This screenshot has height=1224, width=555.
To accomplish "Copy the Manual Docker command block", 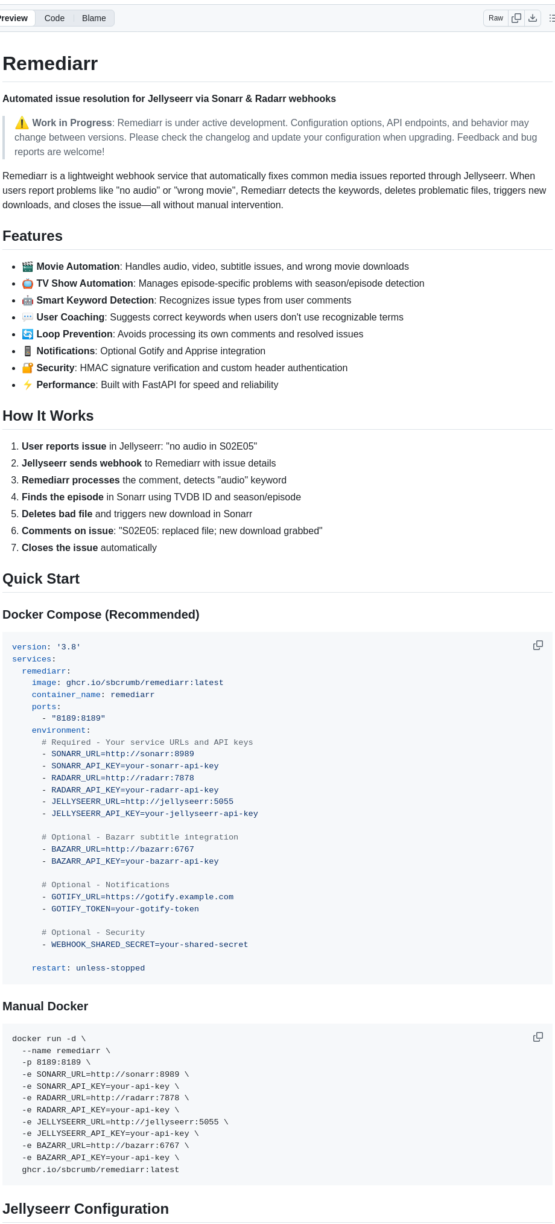I will click(x=538, y=1037).
